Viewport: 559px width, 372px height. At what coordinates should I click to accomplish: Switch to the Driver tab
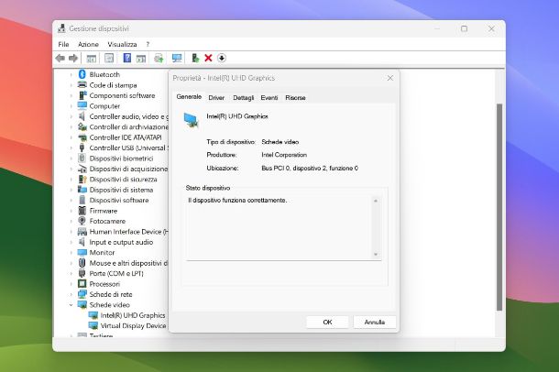pos(216,97)
